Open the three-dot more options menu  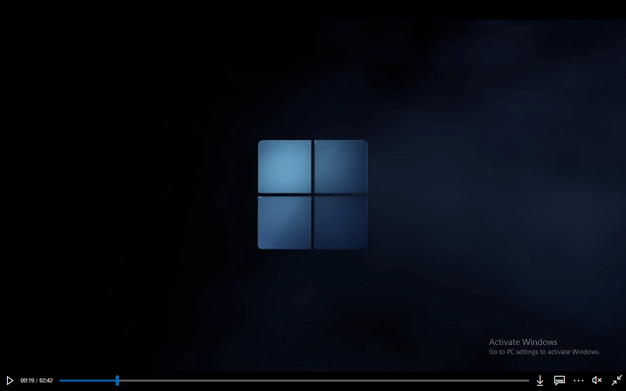click(x=578, y=381)
